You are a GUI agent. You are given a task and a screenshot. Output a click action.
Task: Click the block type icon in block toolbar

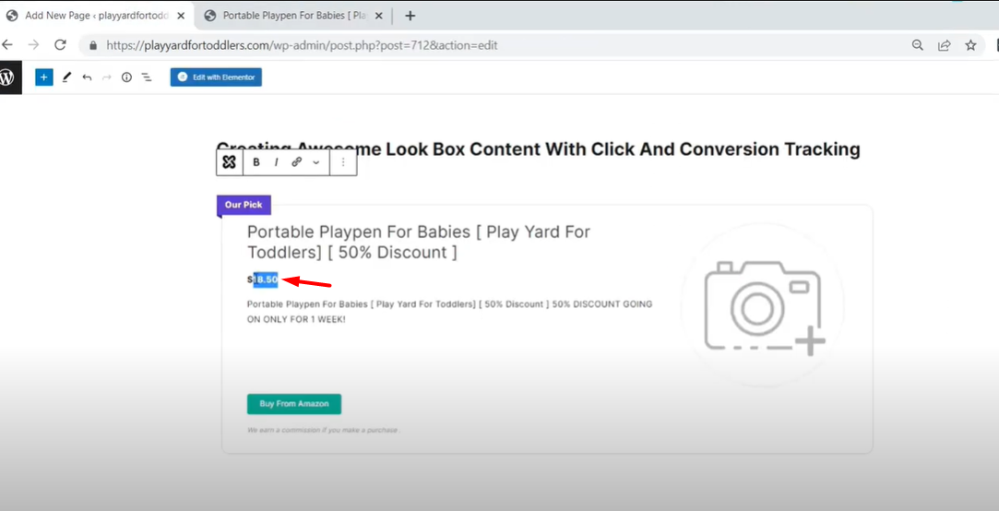[230, 162]
